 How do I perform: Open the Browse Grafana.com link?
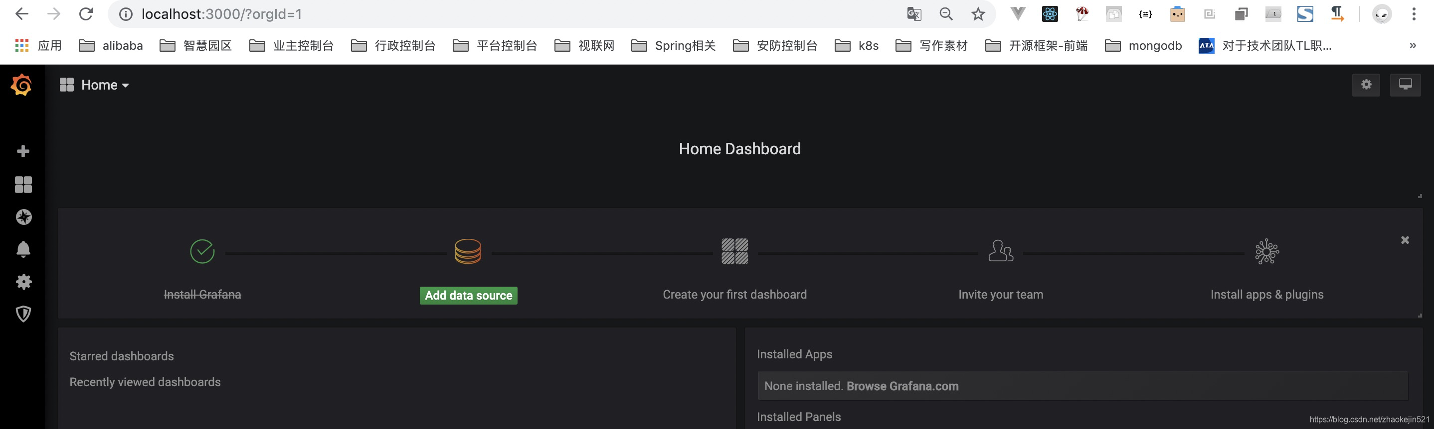coord(902,386)
